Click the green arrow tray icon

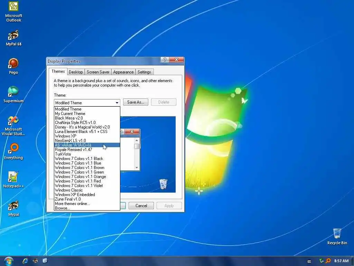pos(321,261)
